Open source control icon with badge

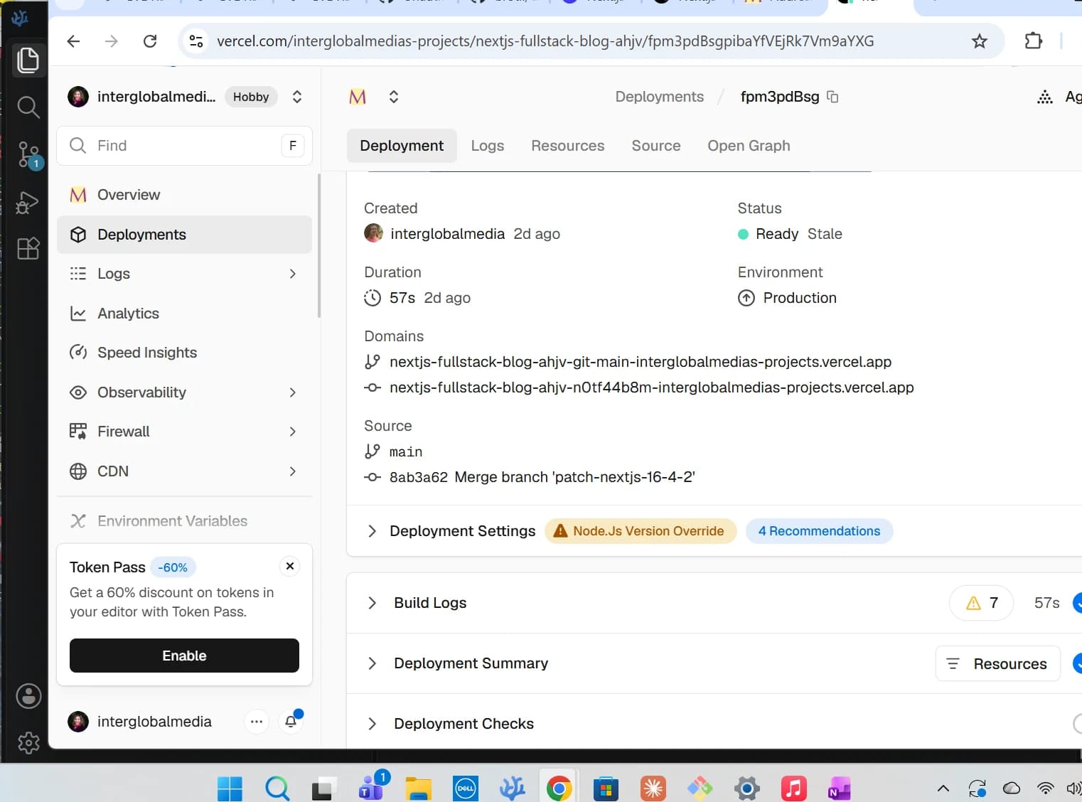coord(29,154)
